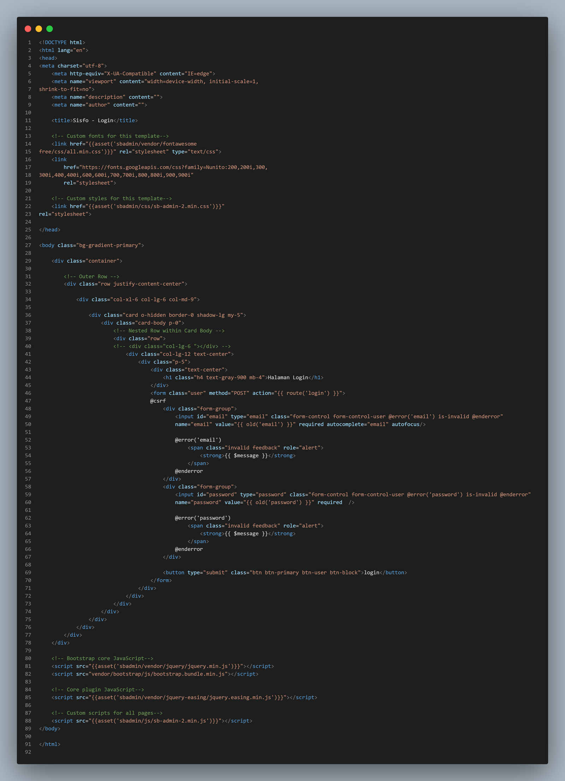
Task: Click the sb-admin-2.min.js script line
Action: coord(152,720)
